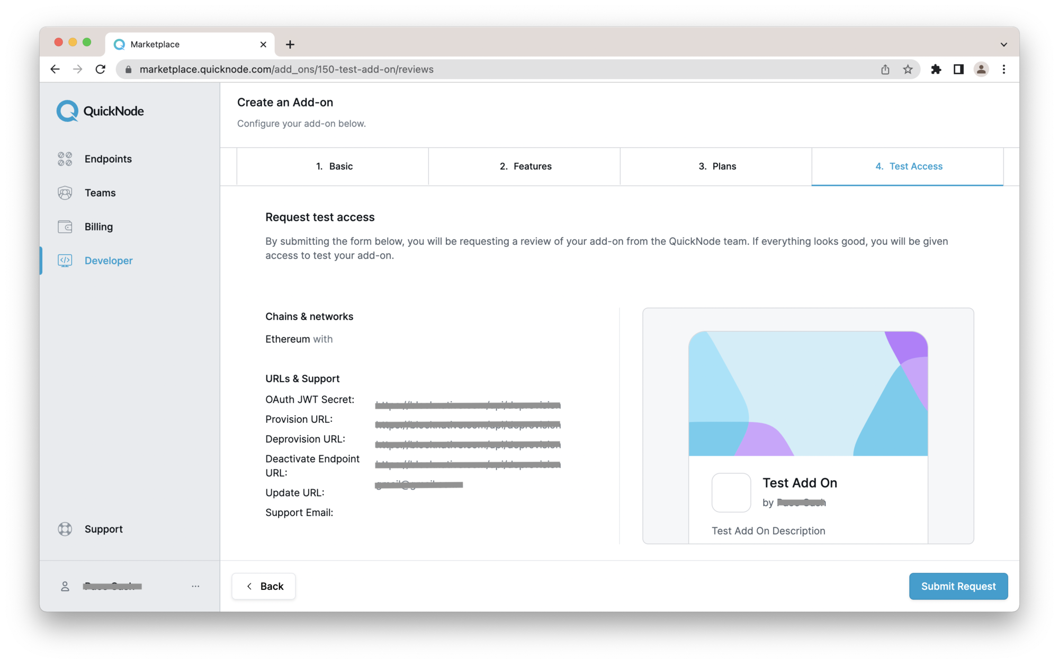Screen dimensions: 1059x664
Task: Open a new browser tab
Action: [x=290, y=45]
